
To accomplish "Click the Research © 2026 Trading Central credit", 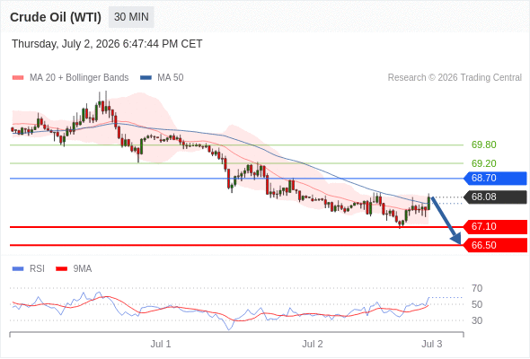I will 455,78.
